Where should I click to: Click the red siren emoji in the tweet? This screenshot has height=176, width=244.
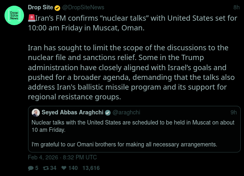click(31, 17)
